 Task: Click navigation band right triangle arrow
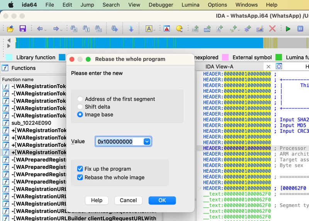pyautogui.click(x=8, y=46)
